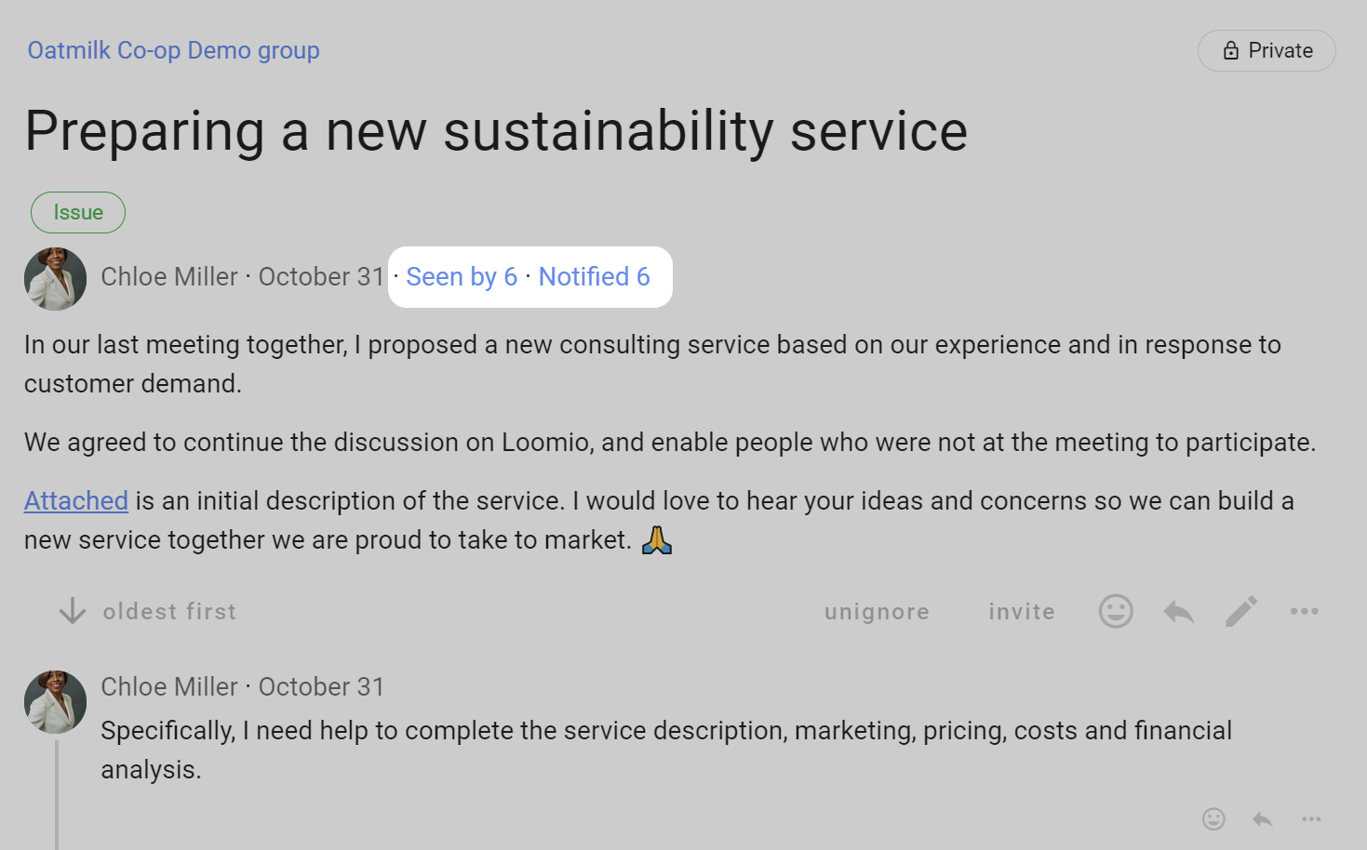Toggle unignore on this thread
The image size is (1367, 850).
pos(876,611)
